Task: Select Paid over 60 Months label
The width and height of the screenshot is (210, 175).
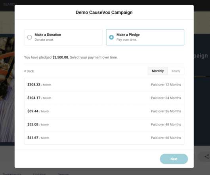Action: point(166,138)
